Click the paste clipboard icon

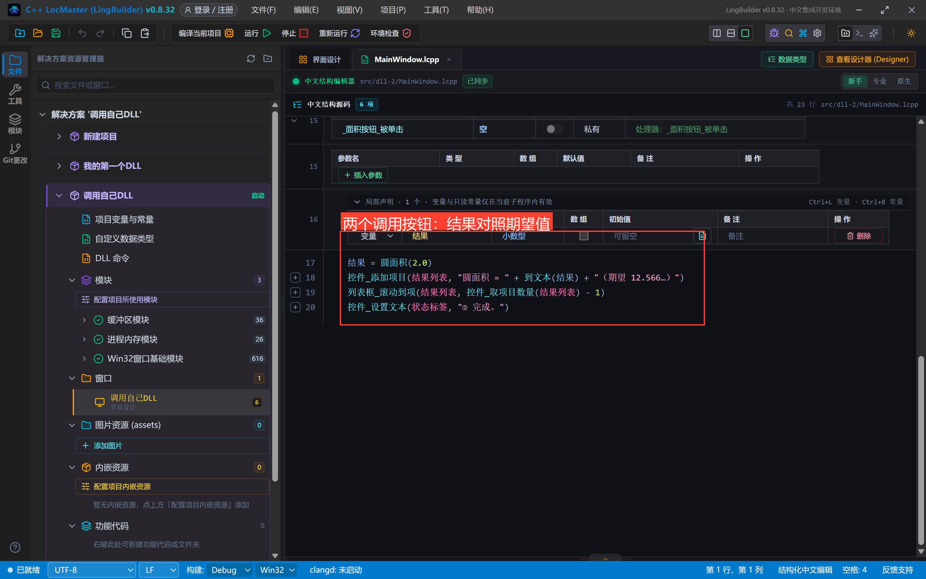tap(145, 33)
